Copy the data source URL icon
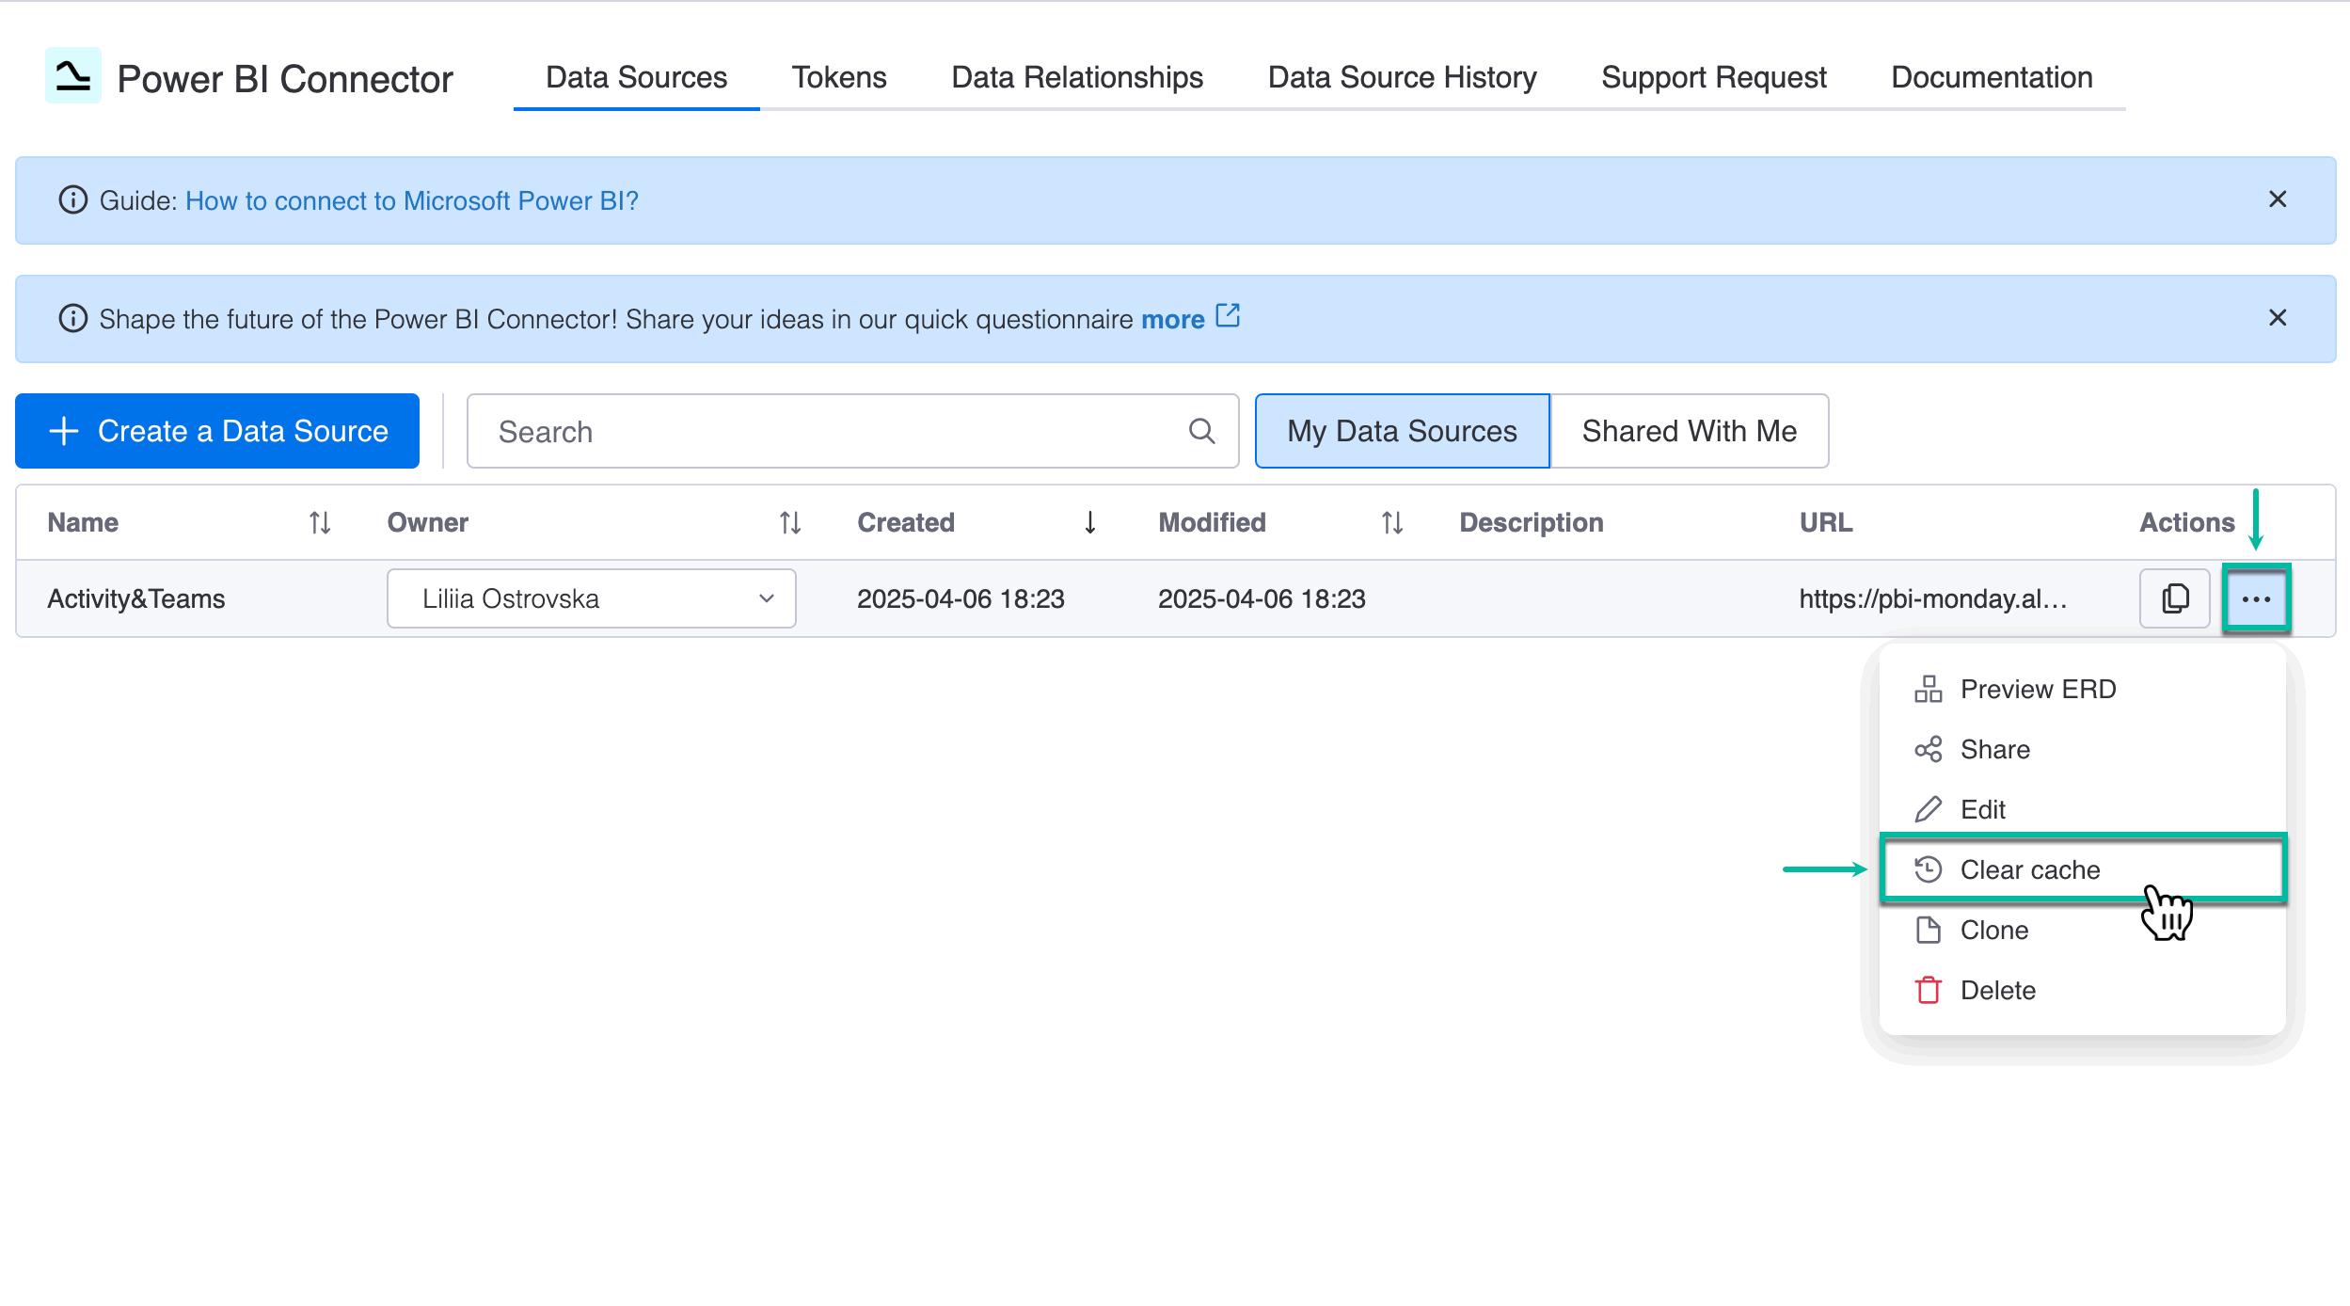 coord(2174,598)
